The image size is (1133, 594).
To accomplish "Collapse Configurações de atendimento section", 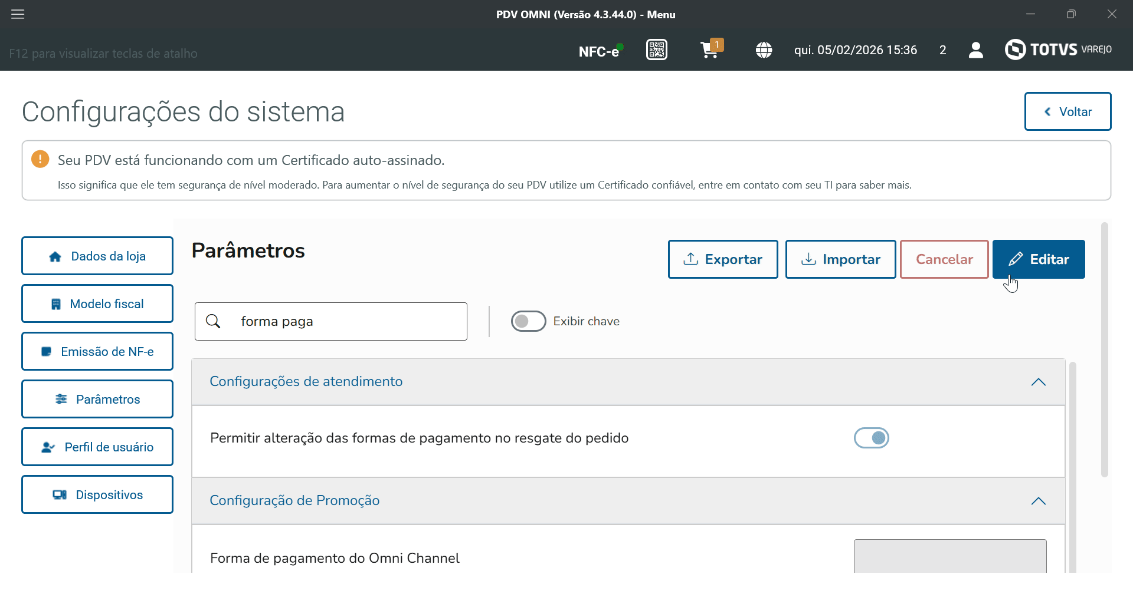I will click(1038, 382).
